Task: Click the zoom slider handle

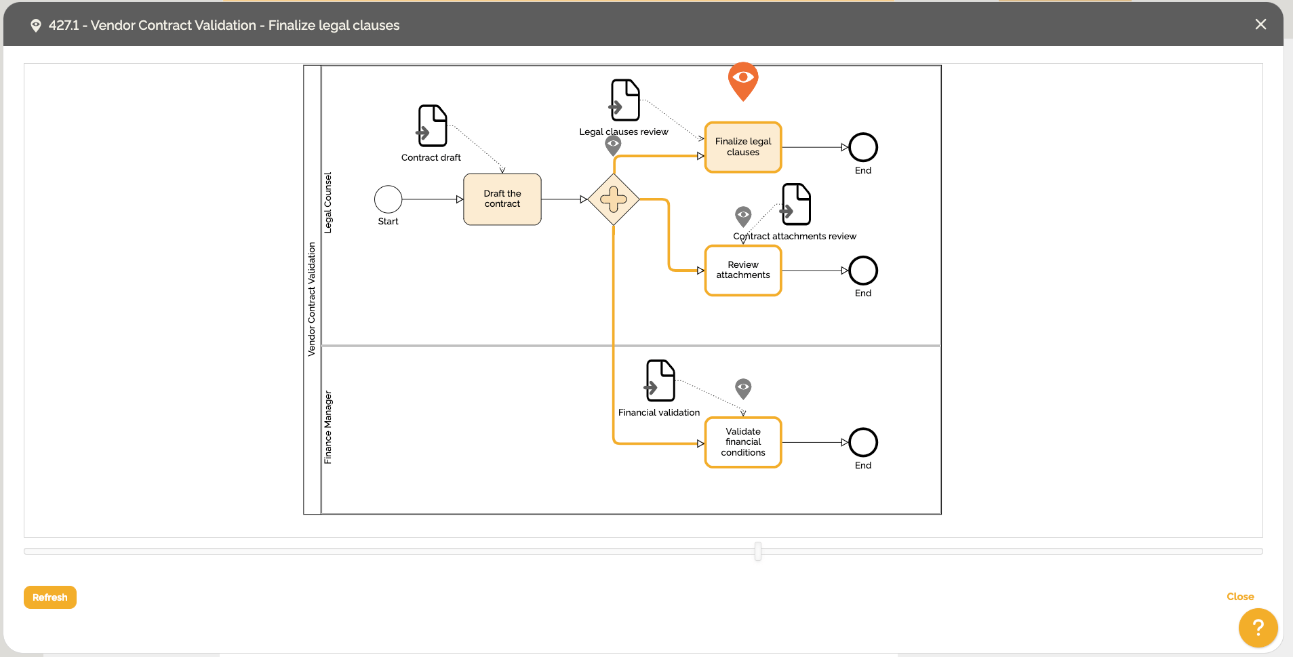Action: click(x=758, y=551)
